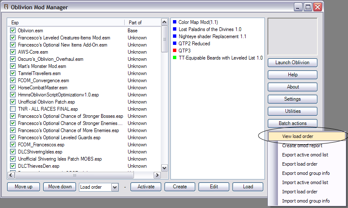Select Color Map Mod(1.1) in omod list
This screenshot has height=208, width=348.
coord(198,22)
